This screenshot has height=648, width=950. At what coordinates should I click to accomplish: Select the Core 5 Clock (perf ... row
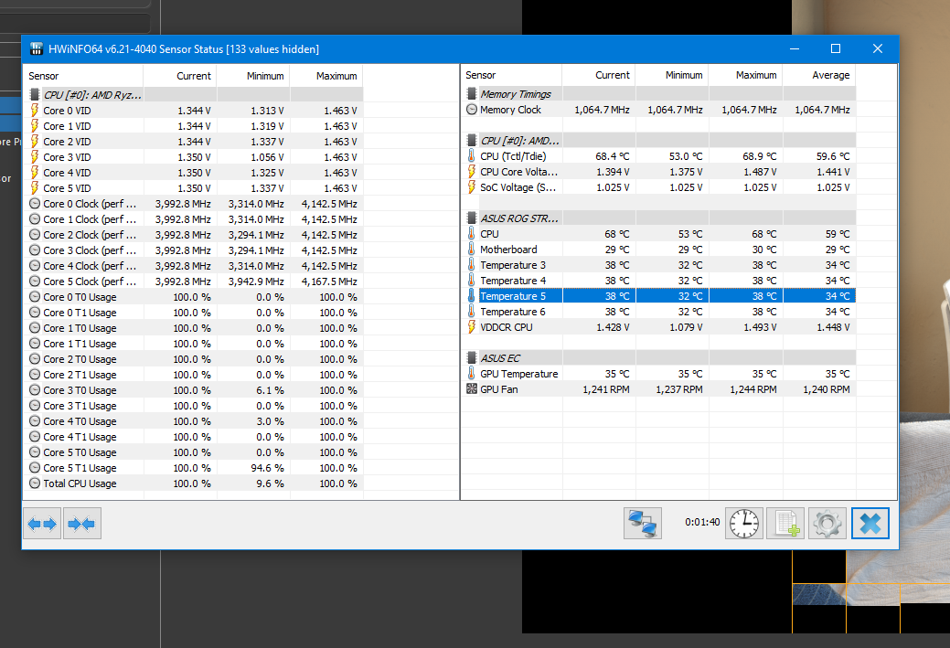pos(194,281)
